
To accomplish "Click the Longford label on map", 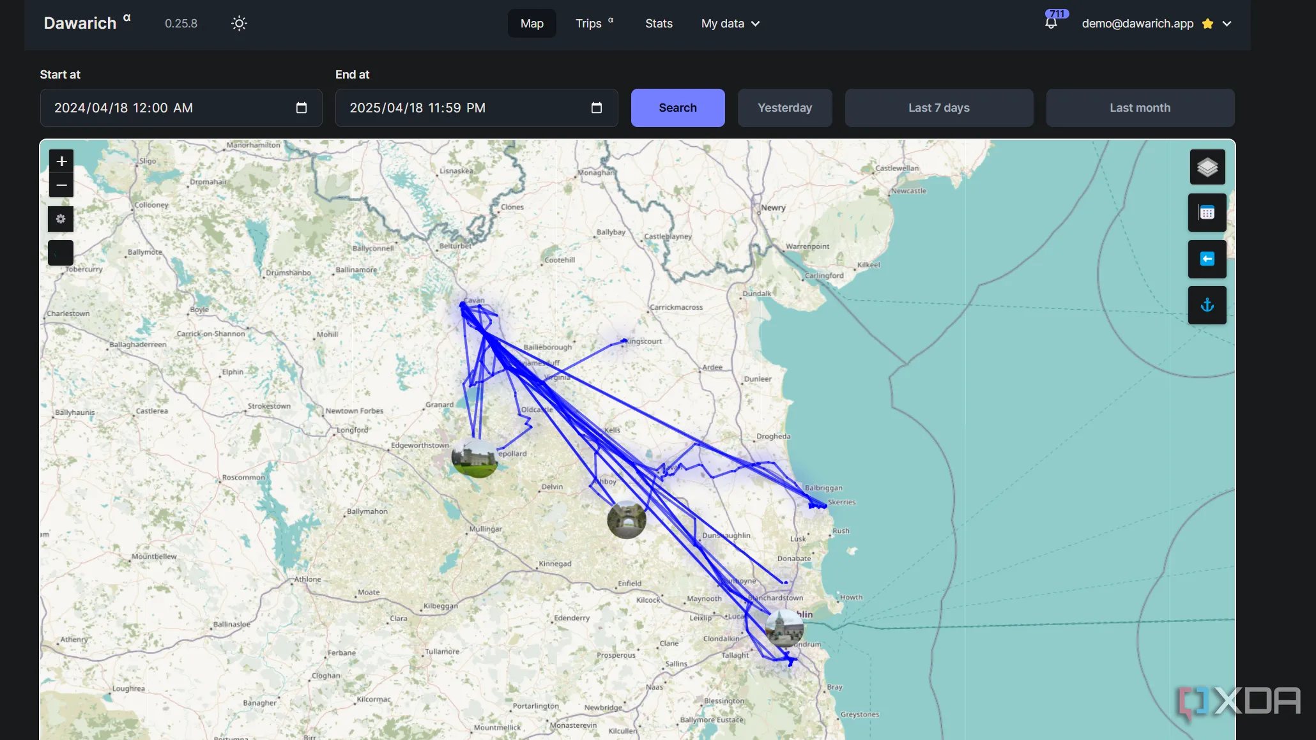I will click(352, 430).
